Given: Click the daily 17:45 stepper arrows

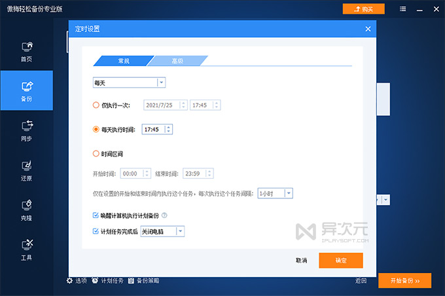Looking at the screenshot, I should click(168, 130).
